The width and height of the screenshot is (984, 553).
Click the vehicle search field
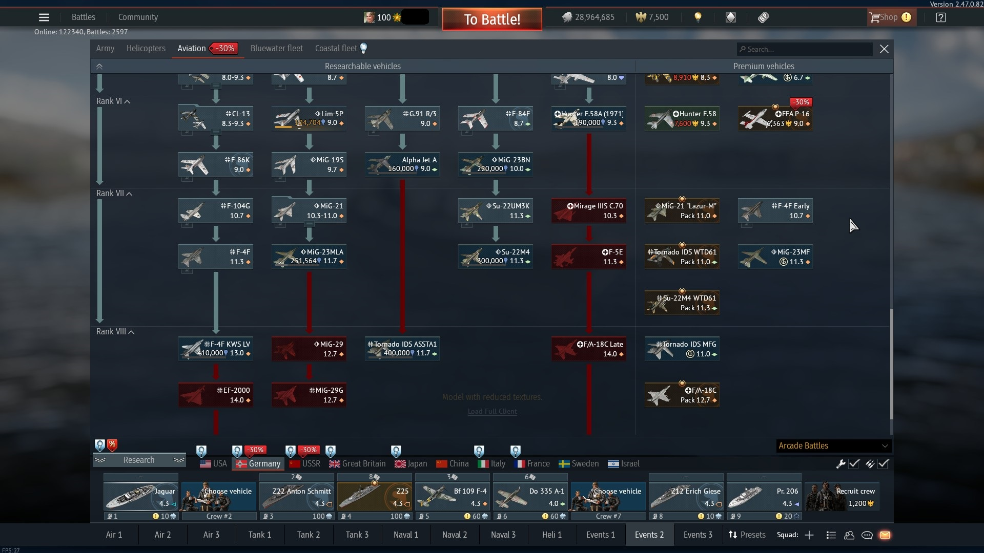click(x=805, y=49)
